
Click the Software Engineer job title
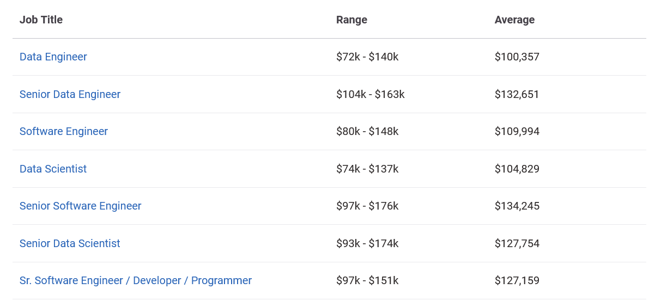(64, 131)
